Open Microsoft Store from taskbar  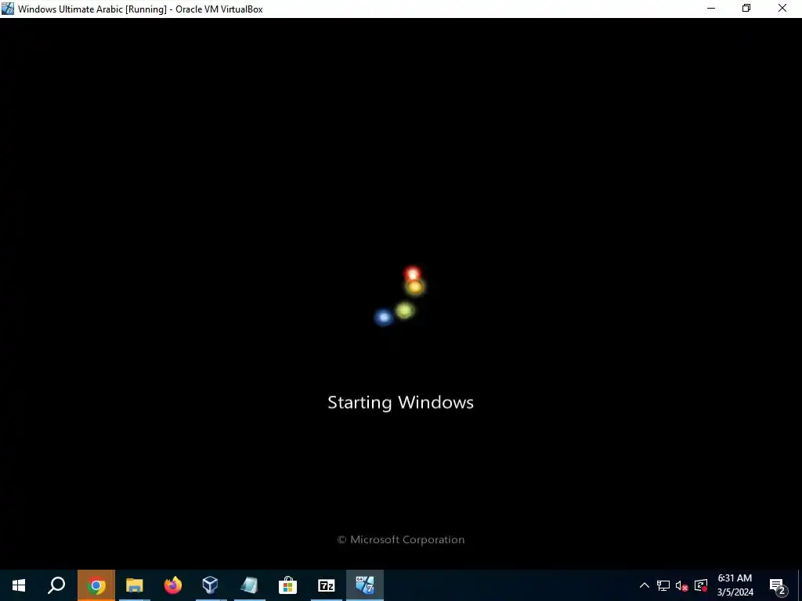[x=287, y=585]
